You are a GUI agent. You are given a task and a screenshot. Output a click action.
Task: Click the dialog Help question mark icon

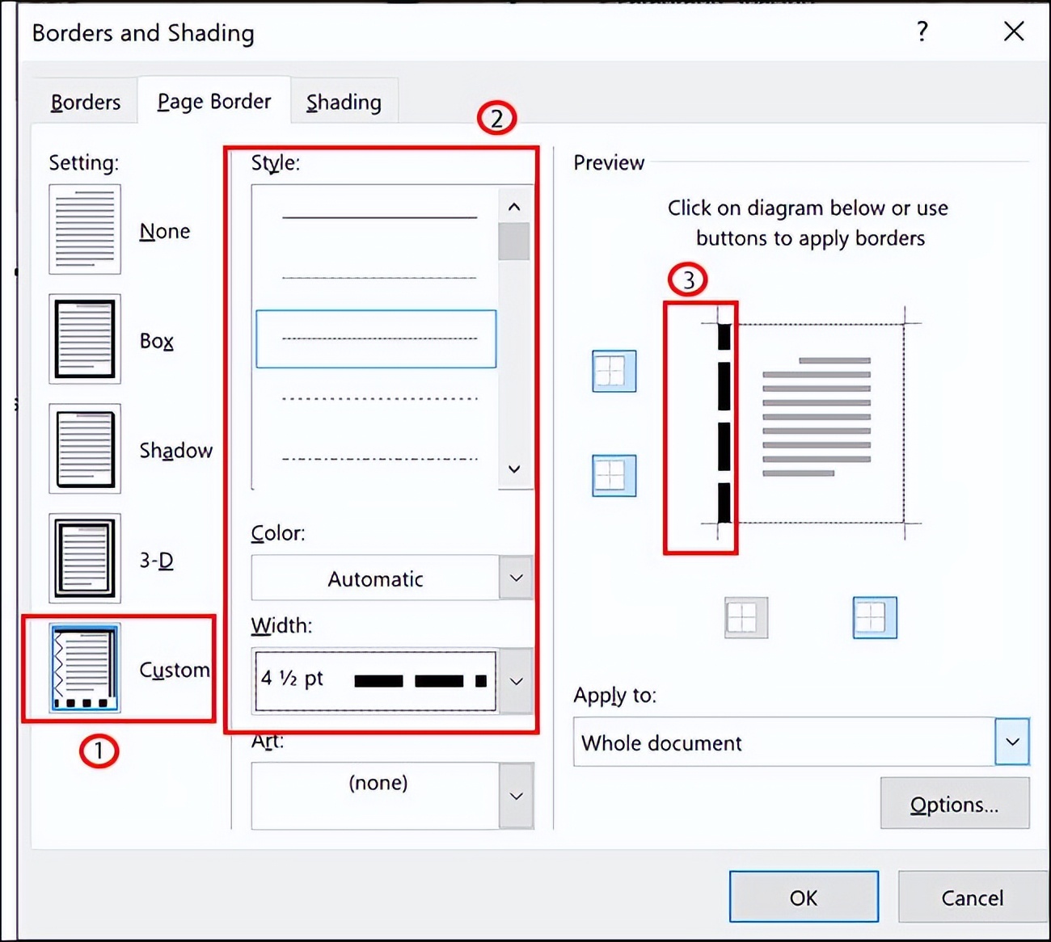pyautogui.click(x=921, y=32)
